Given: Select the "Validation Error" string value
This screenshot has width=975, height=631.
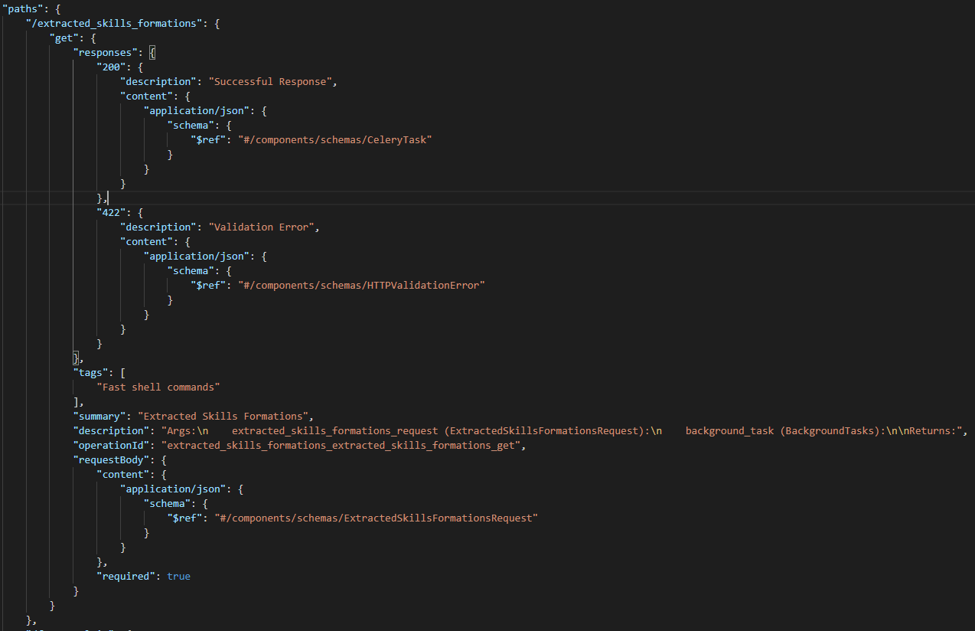Looking at the screenshot, I should (262, 227).
